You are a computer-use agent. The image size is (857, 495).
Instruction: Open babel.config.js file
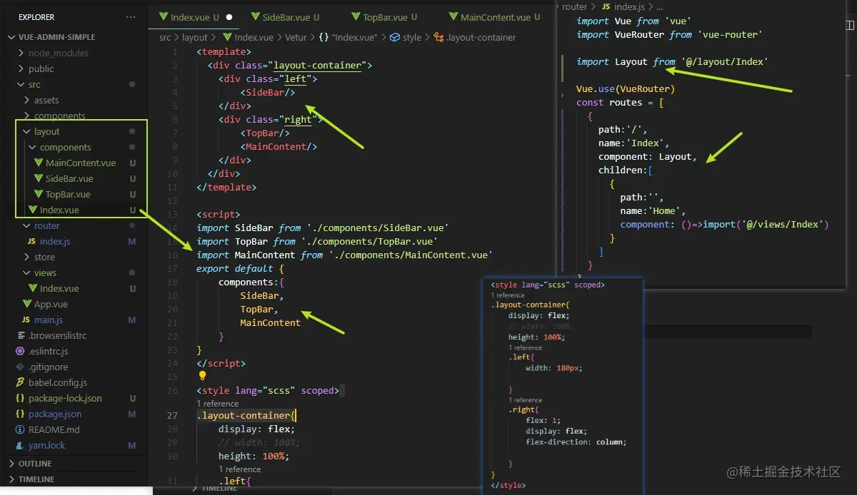tap(58, 382)
